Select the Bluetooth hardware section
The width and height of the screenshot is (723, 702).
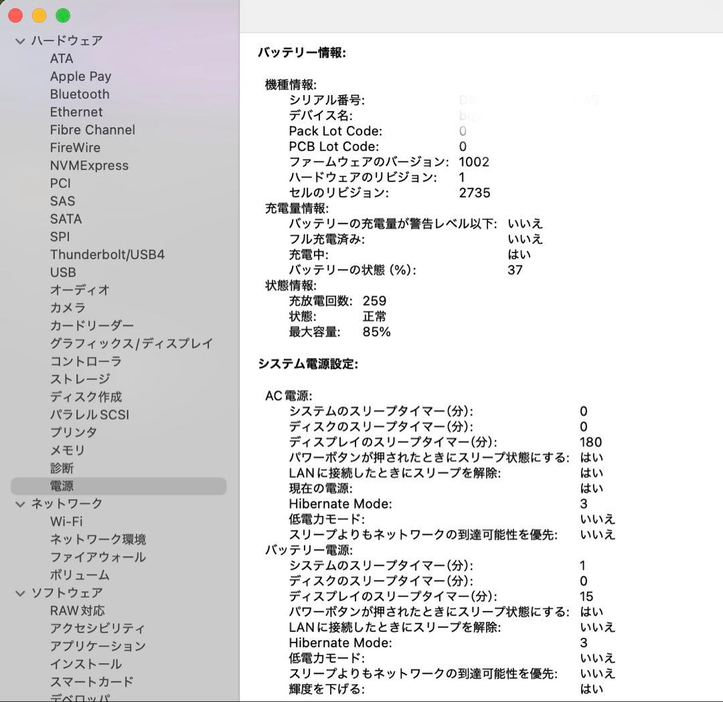pyautogui.click(x=80, y=94)
